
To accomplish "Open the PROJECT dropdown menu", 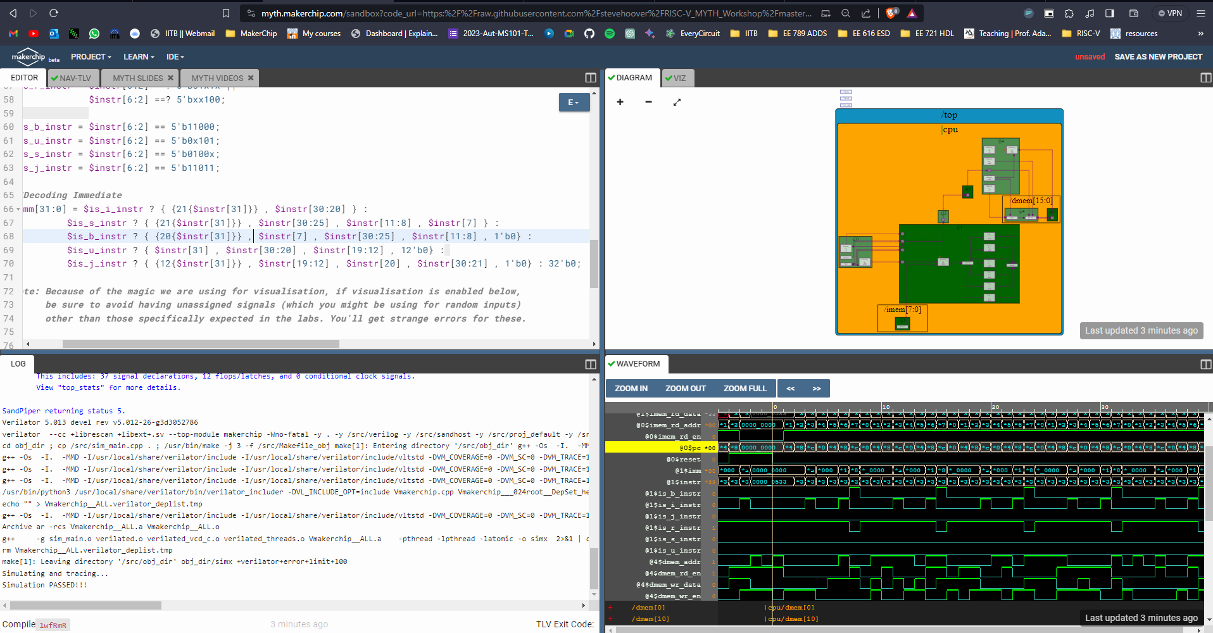I will (91, 57).
